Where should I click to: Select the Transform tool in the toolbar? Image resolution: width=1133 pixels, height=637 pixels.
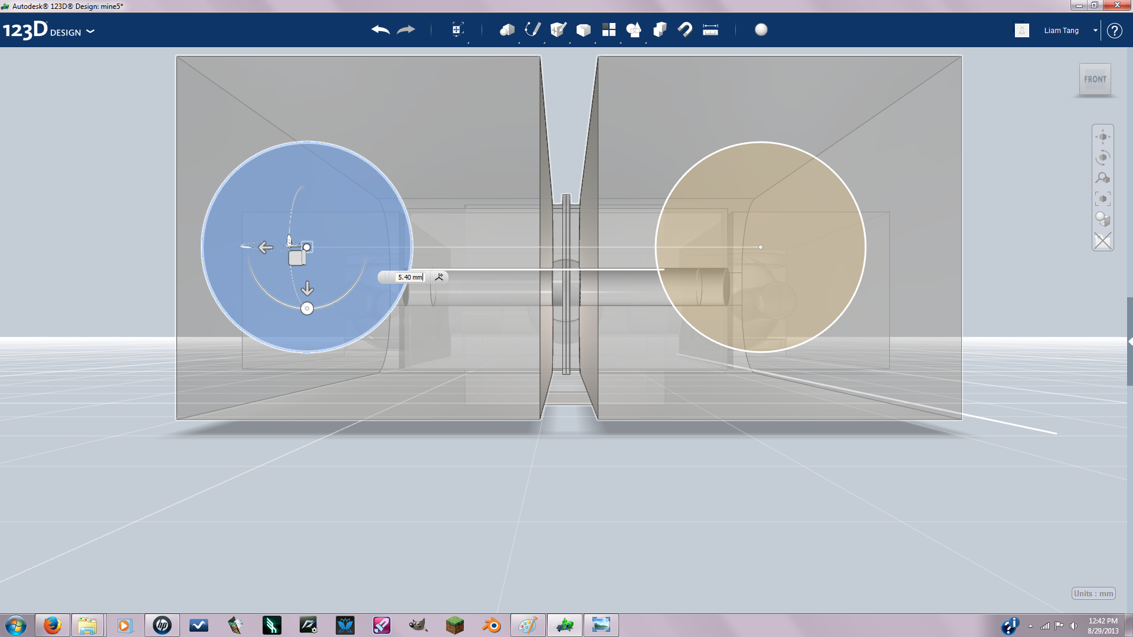457,29
